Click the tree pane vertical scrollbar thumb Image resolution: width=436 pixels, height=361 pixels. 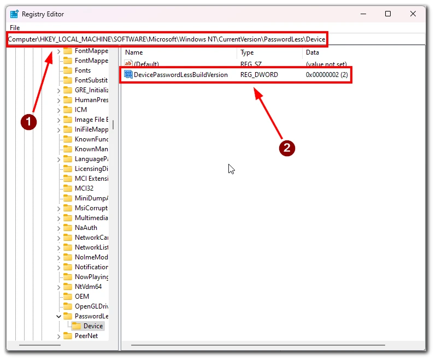click(x=113, y=125)
